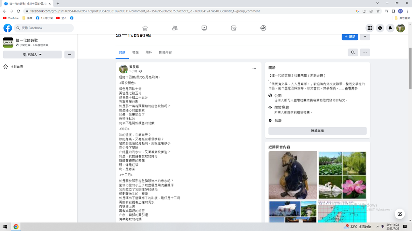Expand the chevron next to invite button
Viewport: 412px width, 231px height.
[365, 36]
